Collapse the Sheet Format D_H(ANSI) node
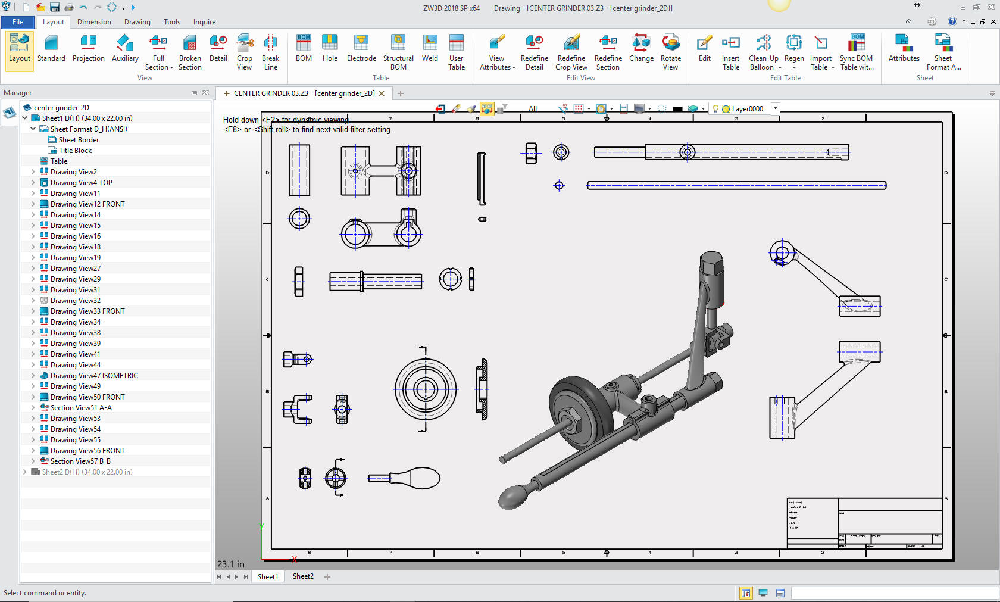The width and height of the screenshot is (1000, 602). click(x=33, y=129)
